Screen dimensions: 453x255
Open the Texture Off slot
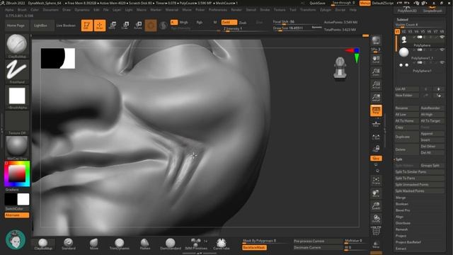click(17, 123)
